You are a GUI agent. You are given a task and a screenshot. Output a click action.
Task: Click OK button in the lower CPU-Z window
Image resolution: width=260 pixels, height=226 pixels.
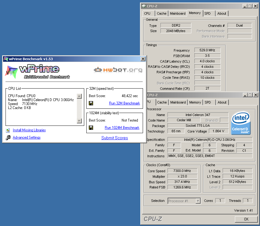click(246, 219)
